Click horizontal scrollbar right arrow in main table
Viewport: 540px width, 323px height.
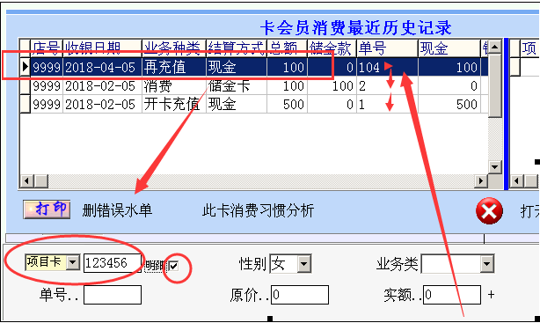pyautogui.click(x=481, y=180)
